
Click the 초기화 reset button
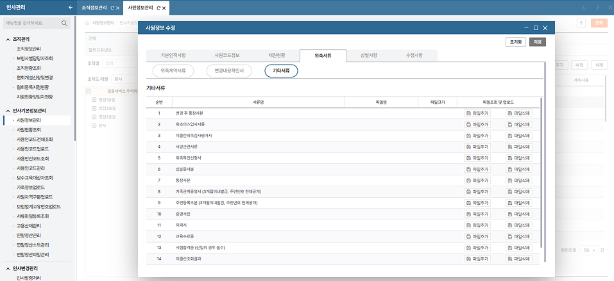(x=515, y=42)
